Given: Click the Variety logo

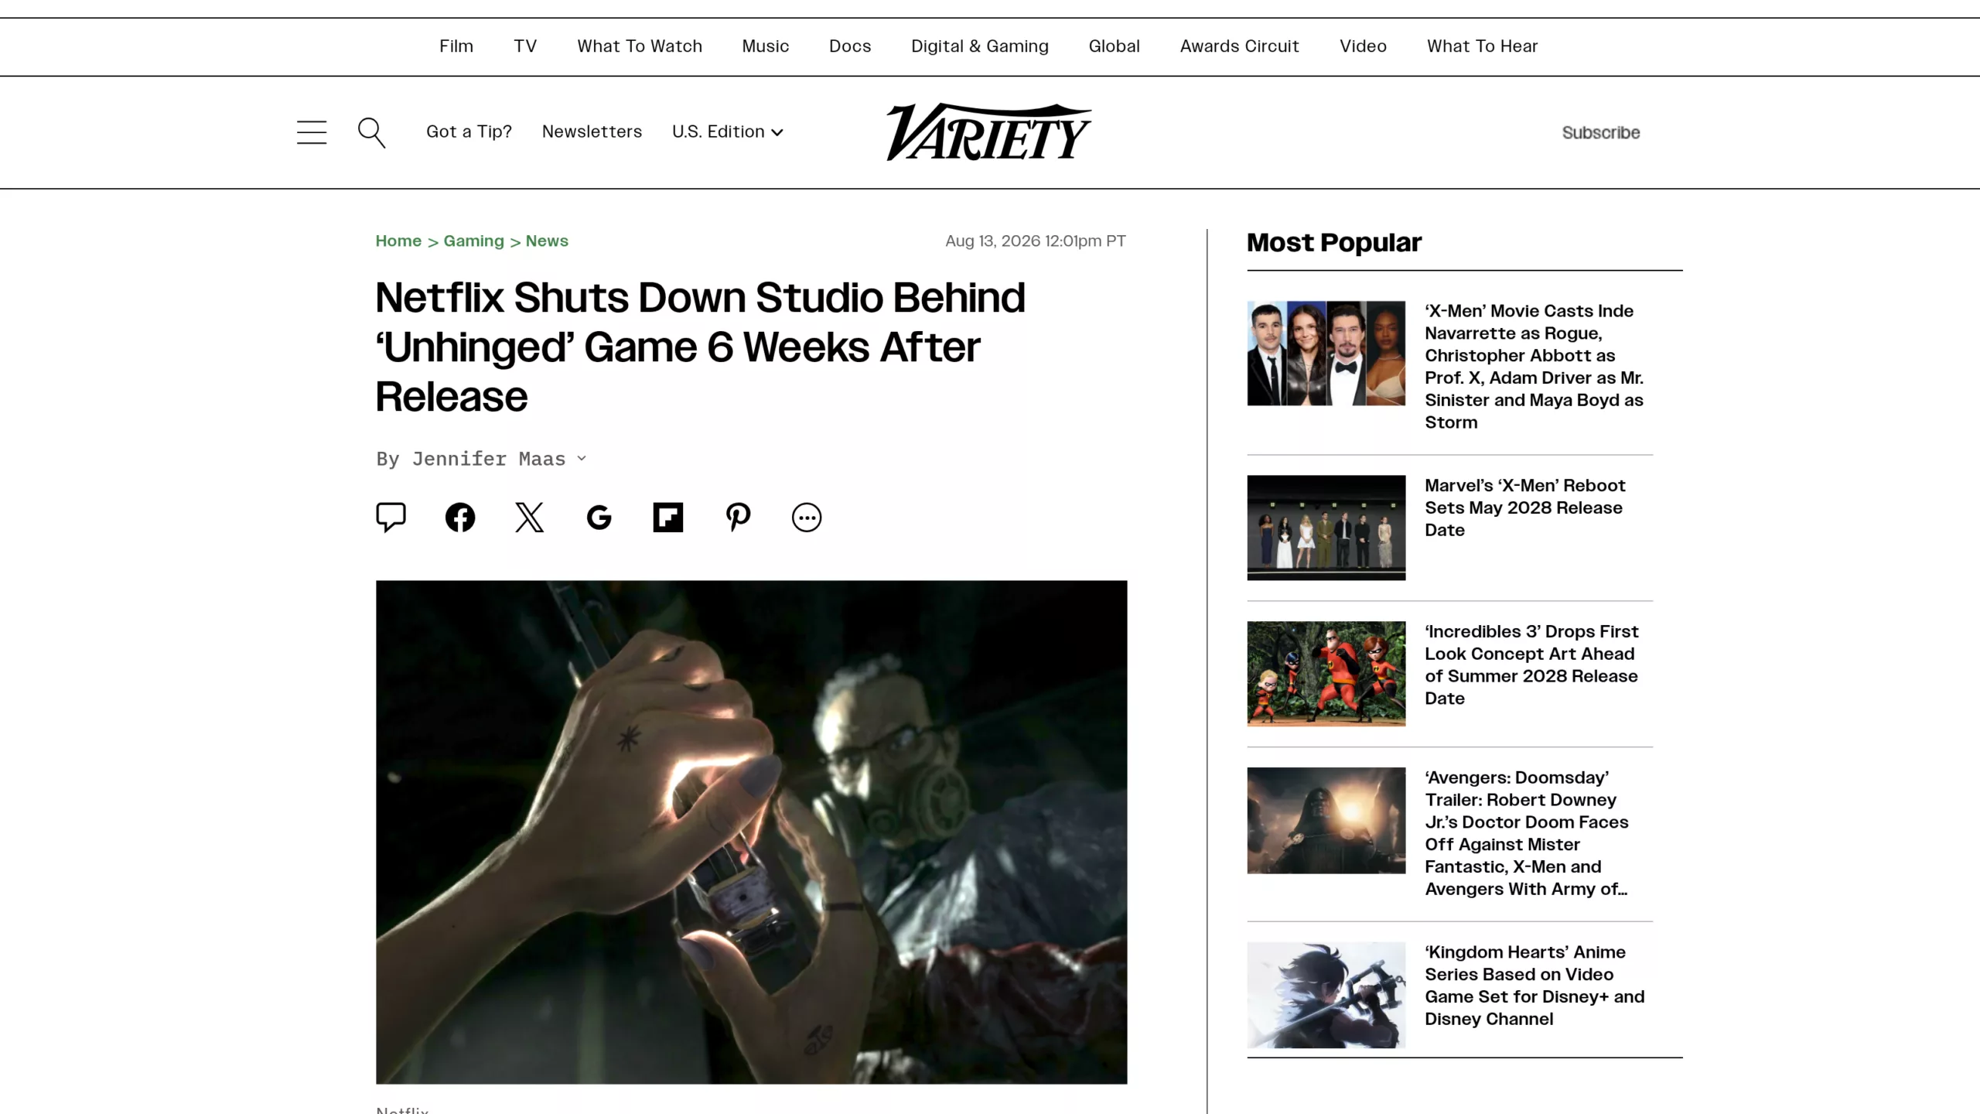Looking at the screenshot, I should (988, 132).
